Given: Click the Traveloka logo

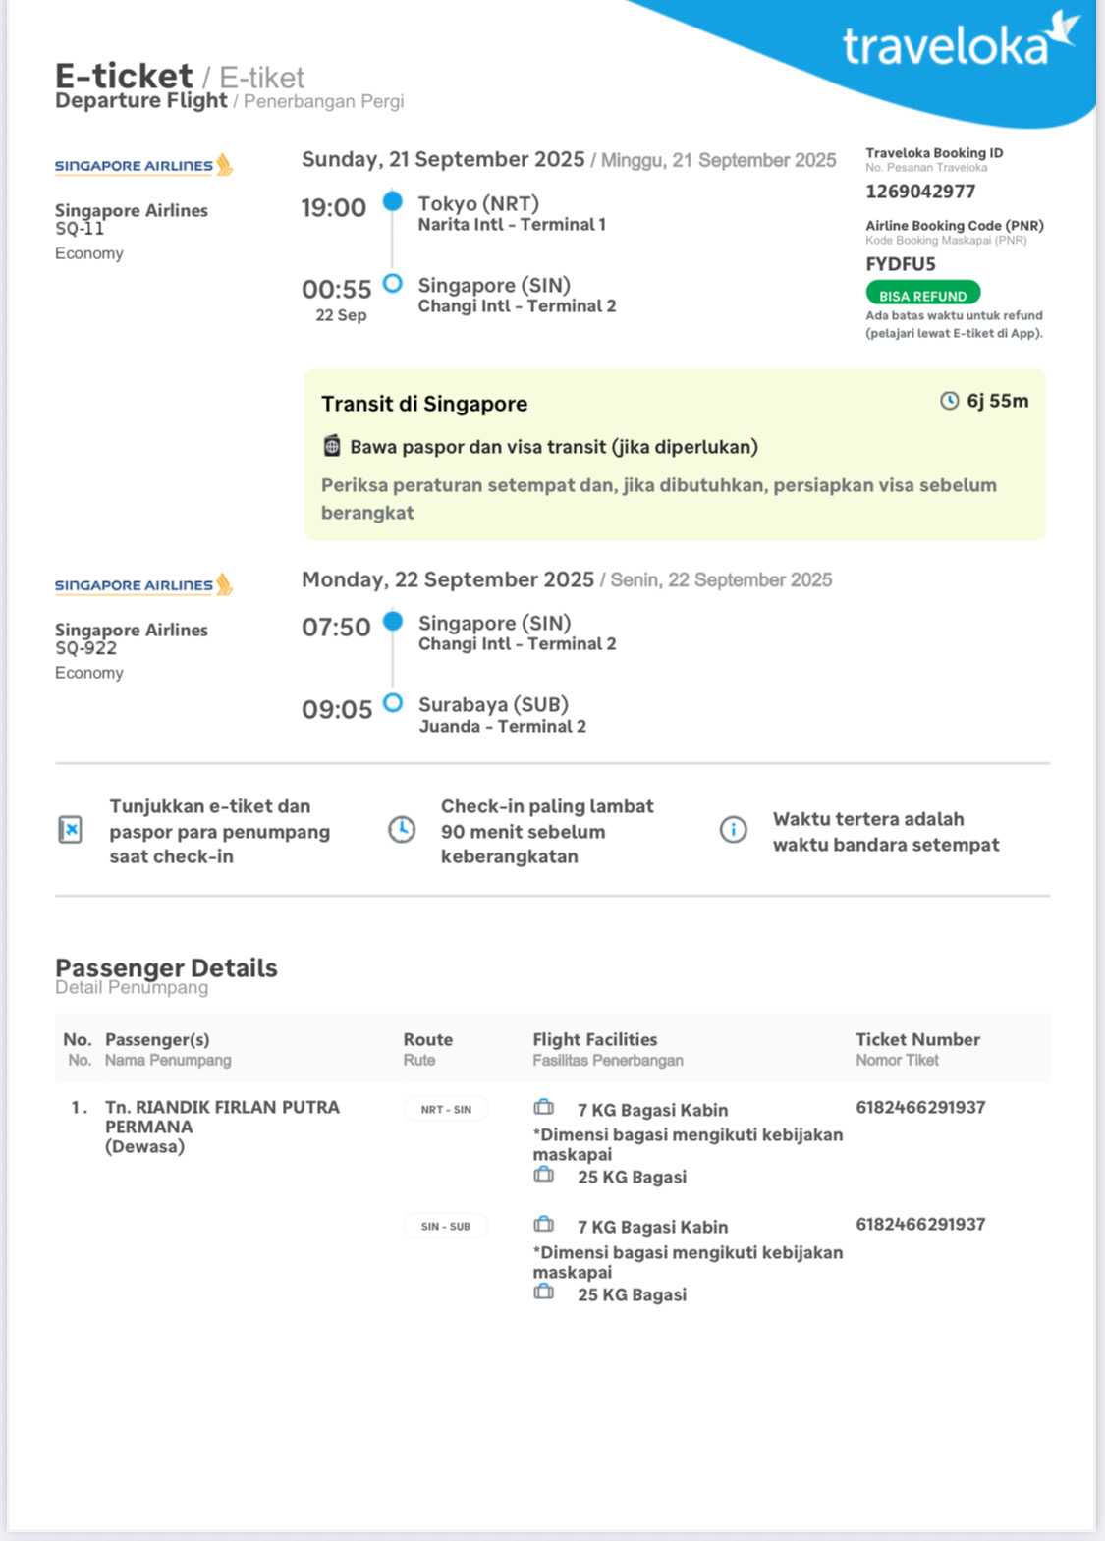Looking at the screenshot, I should tap(960, 44).
